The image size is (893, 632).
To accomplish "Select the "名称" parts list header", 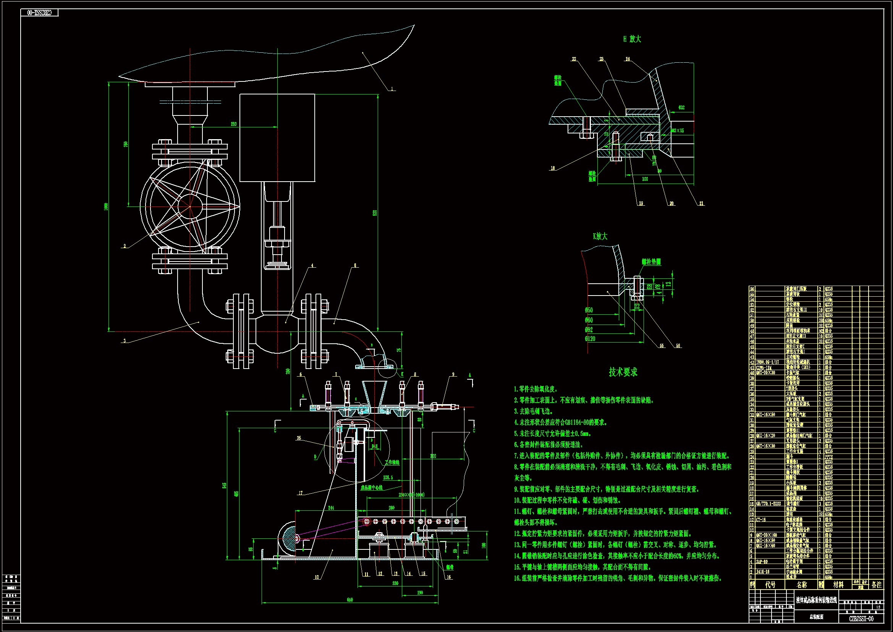I will tap(802, 585).
